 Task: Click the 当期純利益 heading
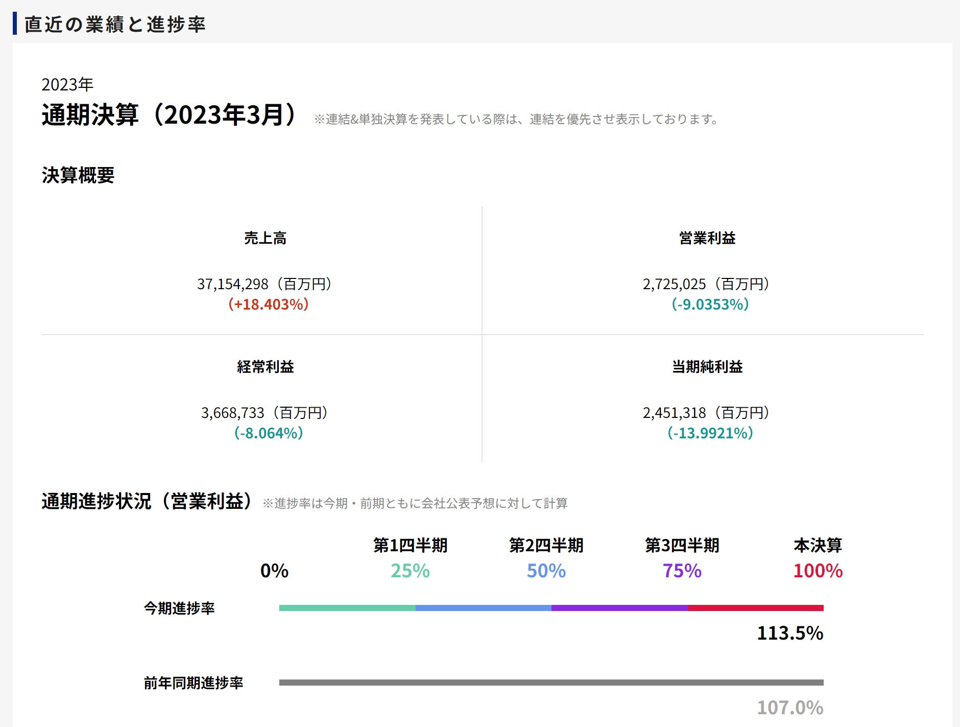707,367
